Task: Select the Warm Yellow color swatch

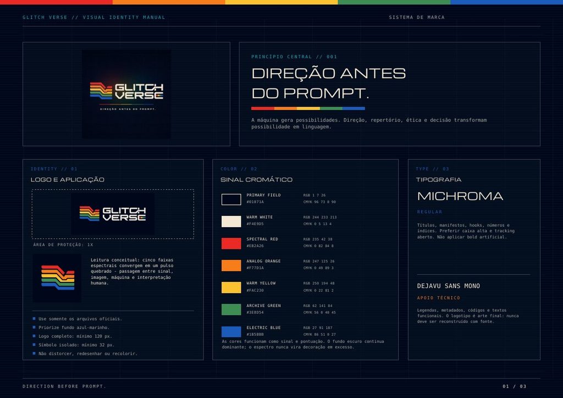Action: (x=231, y=288)
